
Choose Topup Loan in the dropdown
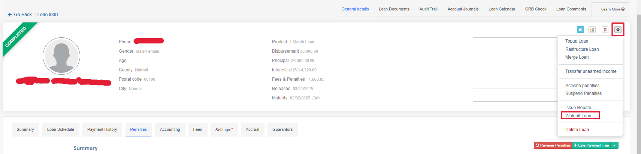click(x=577, y=41)
